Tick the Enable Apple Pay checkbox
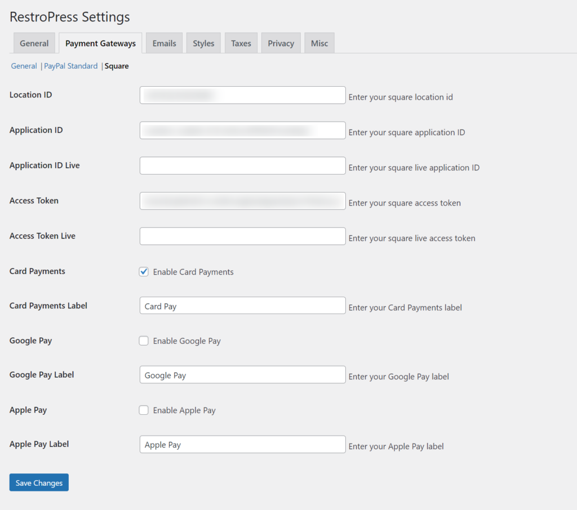The height and width of the screenshot is (510, 577). coord(144,410)
